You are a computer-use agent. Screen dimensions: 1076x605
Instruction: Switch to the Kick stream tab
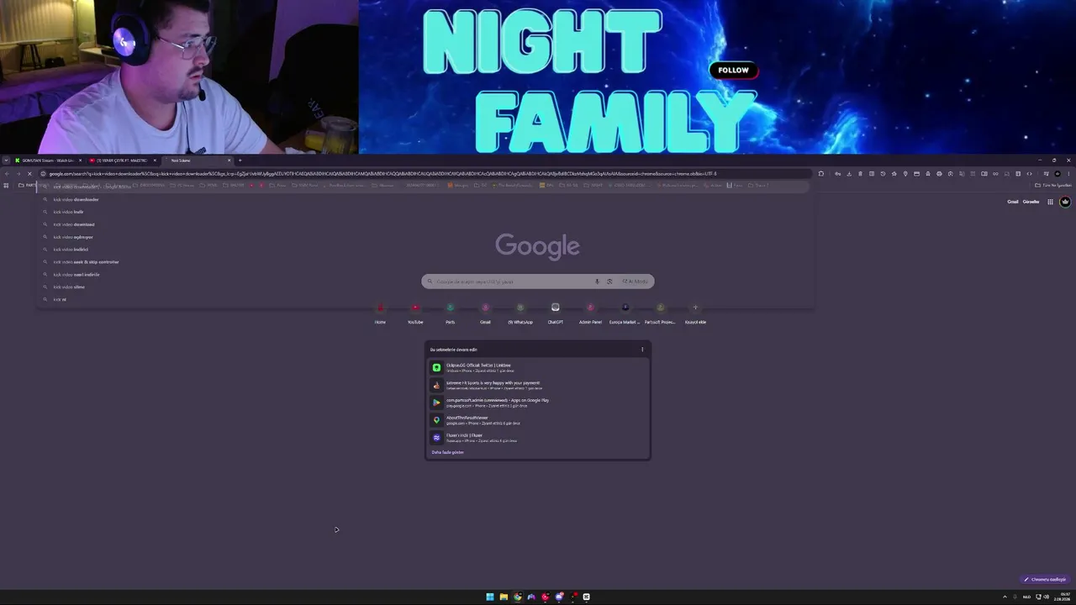point(48,160)
